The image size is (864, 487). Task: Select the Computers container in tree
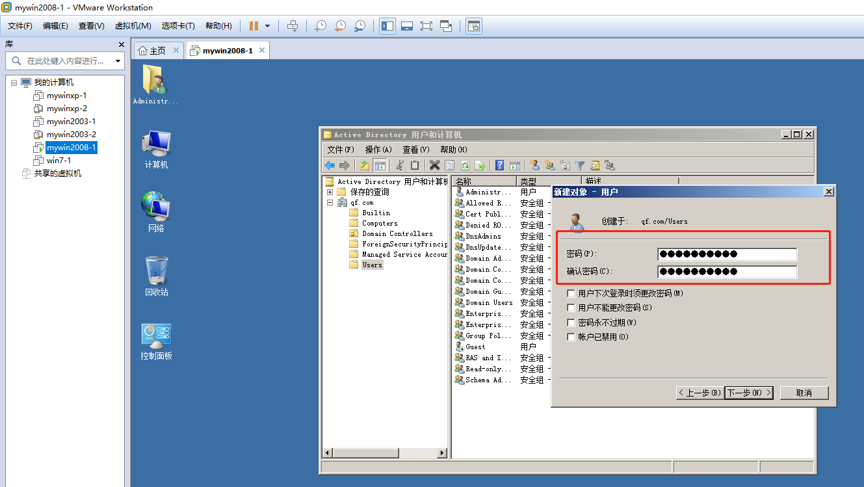coord(380,223)
